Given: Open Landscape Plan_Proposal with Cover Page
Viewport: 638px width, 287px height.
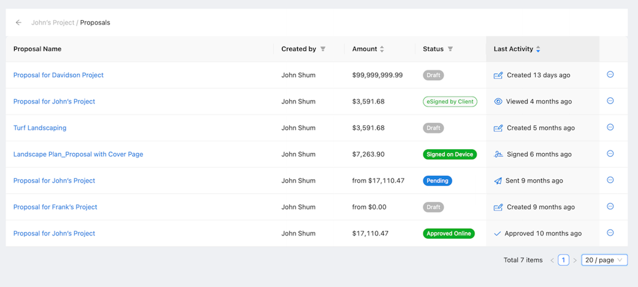Looking at the screenshot, I should tap(78, 154).
